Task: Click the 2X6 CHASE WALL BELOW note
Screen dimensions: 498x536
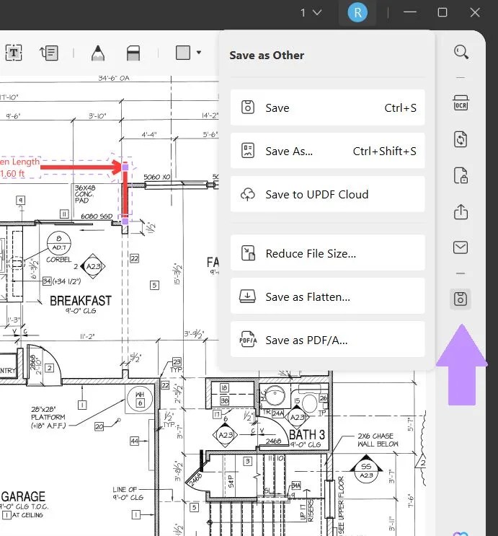Action: pyautogui.click(x=378, y=440)
